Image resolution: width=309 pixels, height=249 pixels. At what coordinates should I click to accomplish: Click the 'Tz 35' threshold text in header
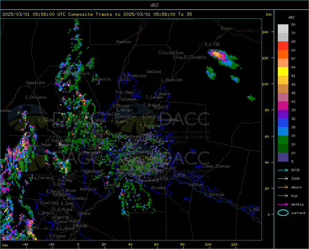point(185,14)
